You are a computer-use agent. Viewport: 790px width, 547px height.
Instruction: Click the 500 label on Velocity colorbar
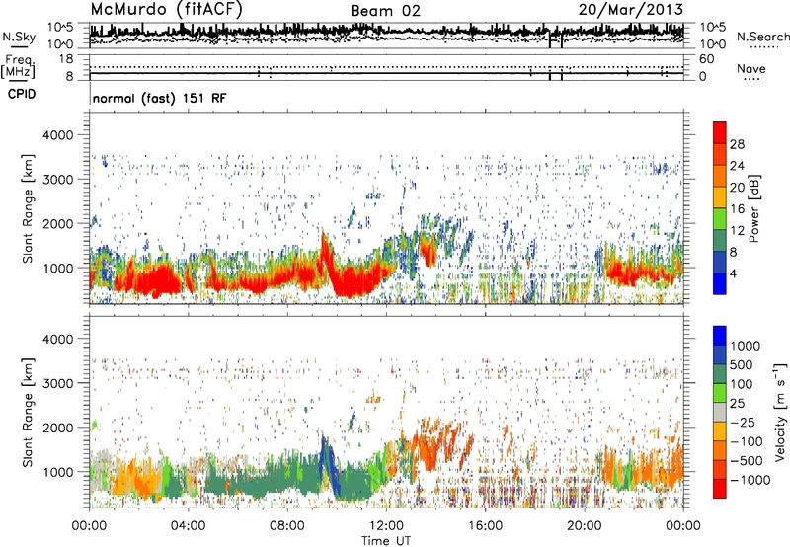(740, 364)
